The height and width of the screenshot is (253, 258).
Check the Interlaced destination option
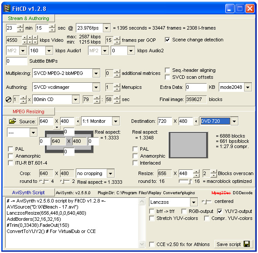click(135, 163)
